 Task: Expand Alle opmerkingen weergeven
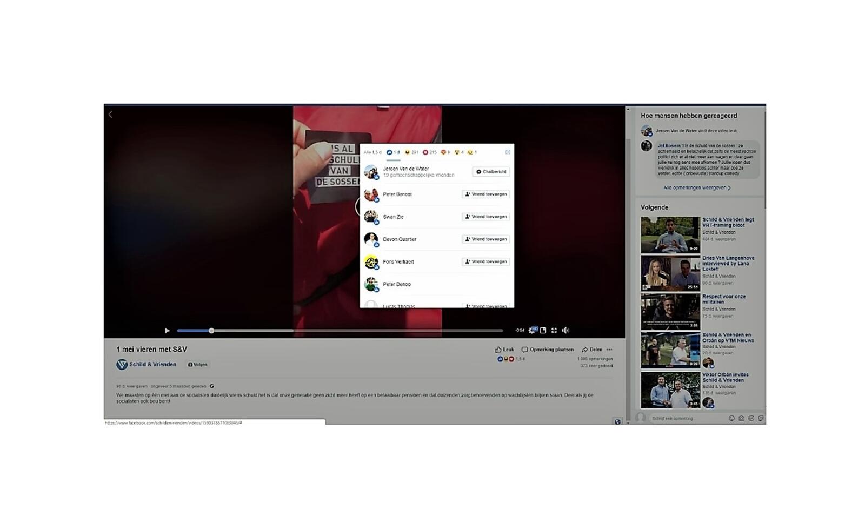tap(696, 188)
